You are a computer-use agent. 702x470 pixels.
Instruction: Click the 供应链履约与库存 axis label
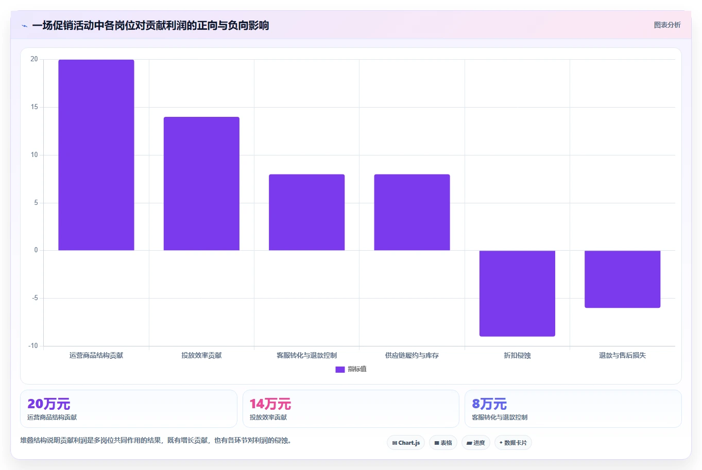[412, 355]
